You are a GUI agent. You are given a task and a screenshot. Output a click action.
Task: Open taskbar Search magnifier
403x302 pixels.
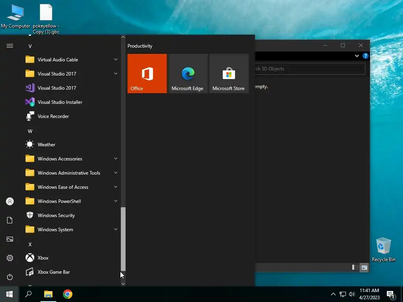28,294
